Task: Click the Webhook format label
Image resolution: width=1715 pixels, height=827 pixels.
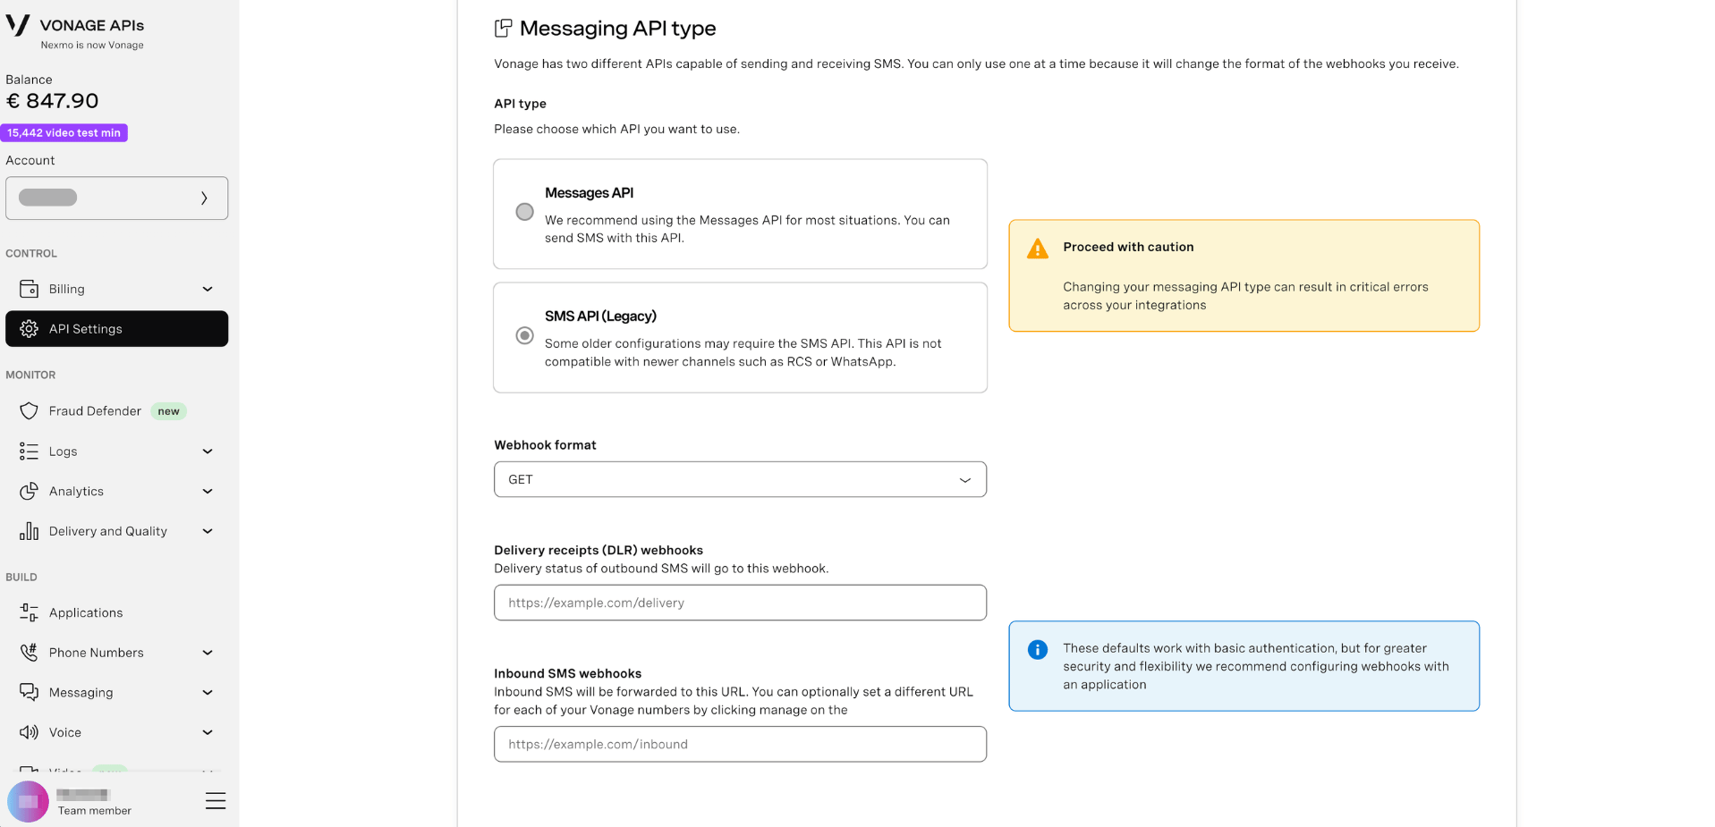Action: coord(545,445)
